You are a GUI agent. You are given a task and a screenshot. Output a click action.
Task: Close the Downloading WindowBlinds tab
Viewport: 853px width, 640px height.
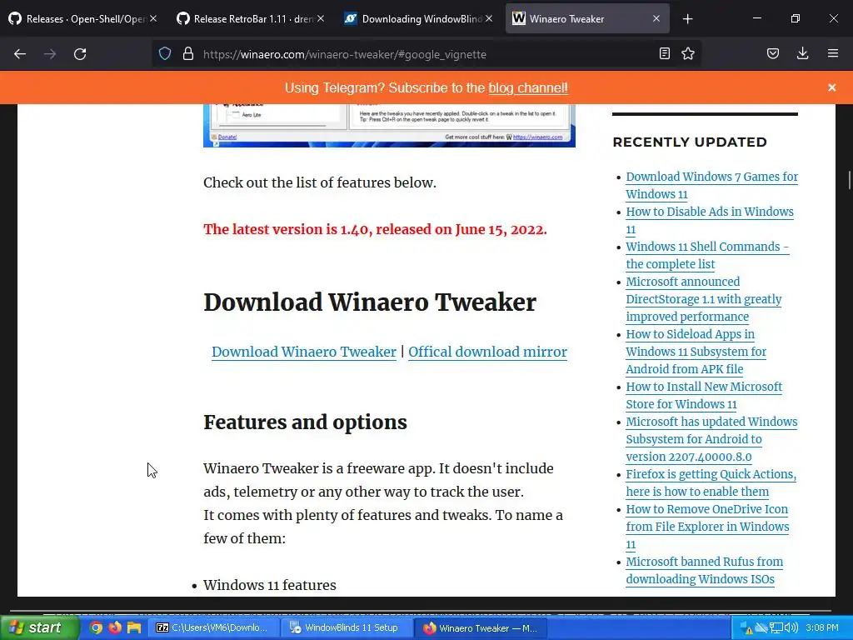pos(488,18)
